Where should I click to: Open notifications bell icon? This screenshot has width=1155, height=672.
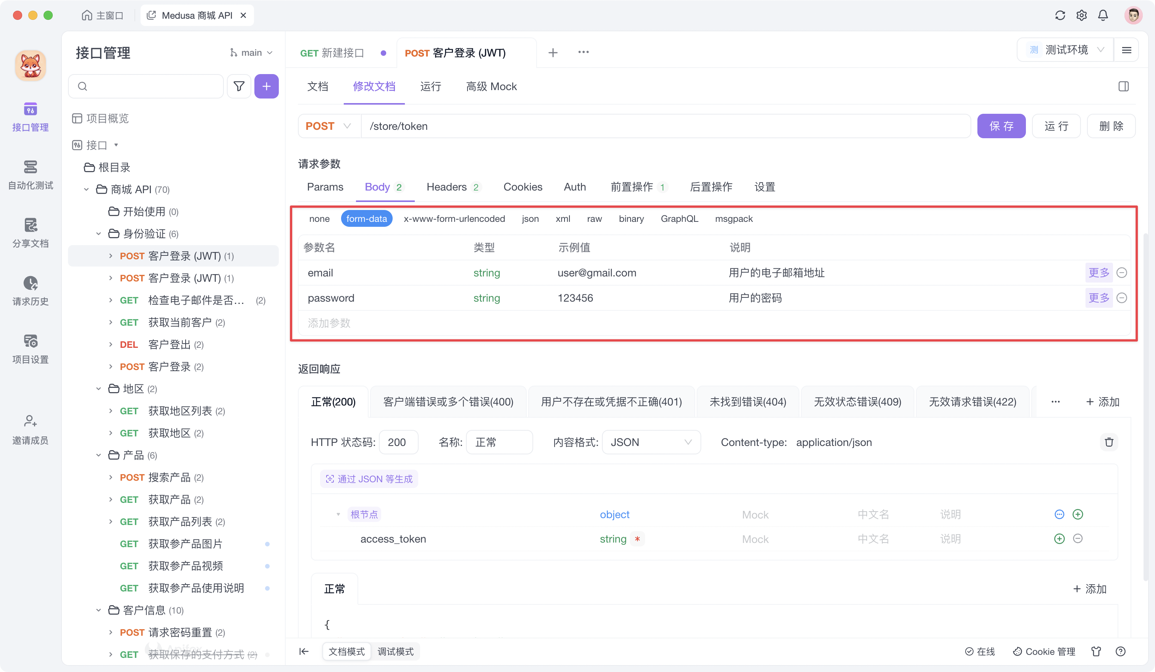coord(1103,15)
